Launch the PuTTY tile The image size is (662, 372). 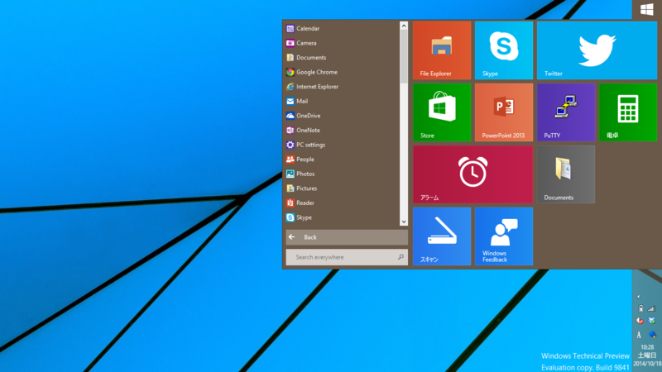pyautogui.click(x=566, y=112)
